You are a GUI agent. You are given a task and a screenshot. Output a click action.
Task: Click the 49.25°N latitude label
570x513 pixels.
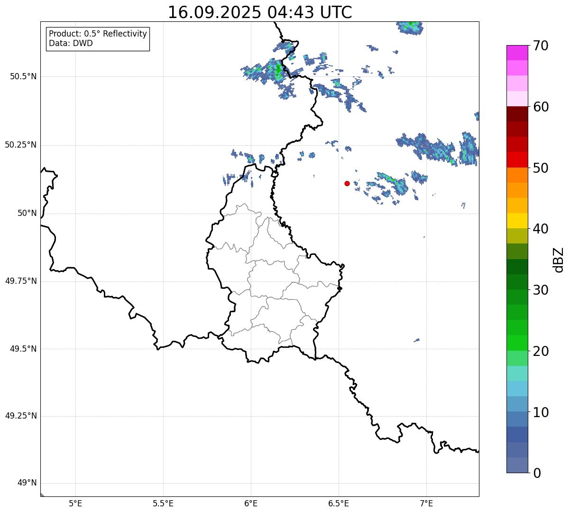pyautogui.click(x=20, y=416)
